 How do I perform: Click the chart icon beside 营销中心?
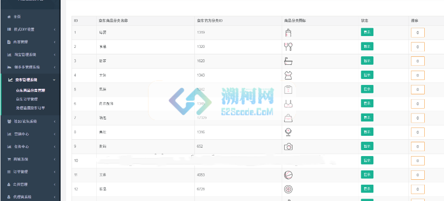(x=9, y=134)
